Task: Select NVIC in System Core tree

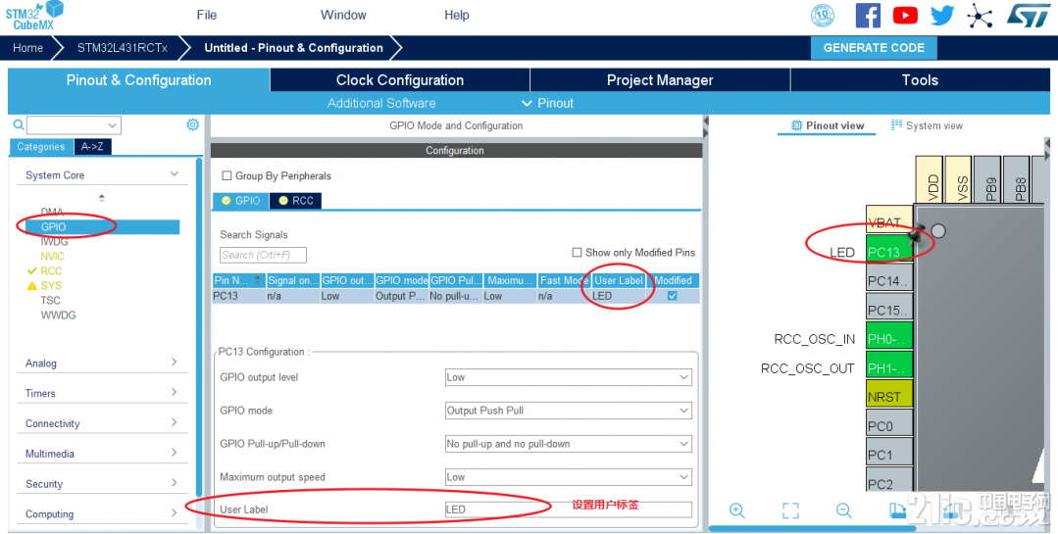Action: pyautogui.click(x=52, y=256)
